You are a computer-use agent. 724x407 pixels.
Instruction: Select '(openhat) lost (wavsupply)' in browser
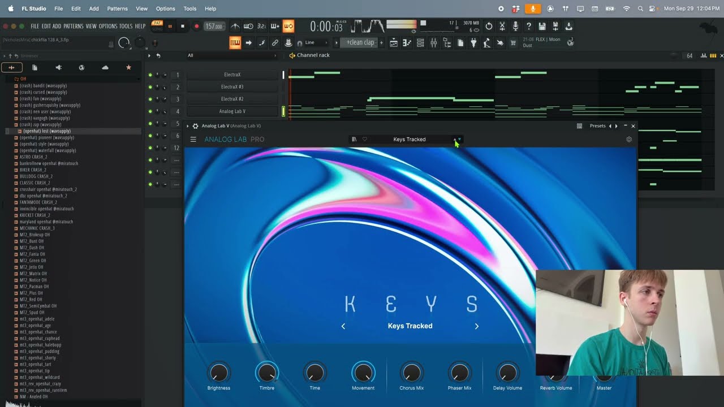pos(47,131)
